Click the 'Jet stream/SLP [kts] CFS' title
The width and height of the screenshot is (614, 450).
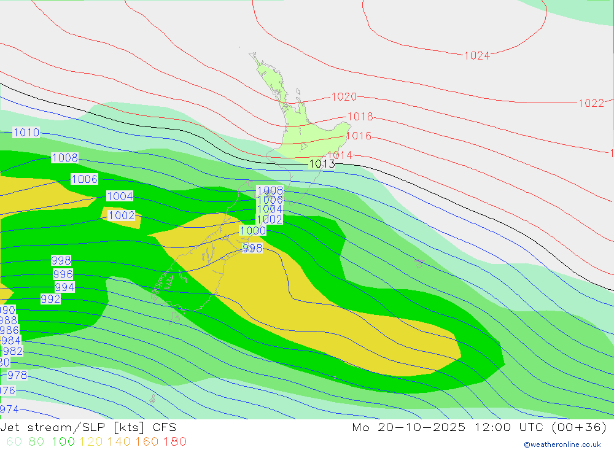[x=88, y=427]
